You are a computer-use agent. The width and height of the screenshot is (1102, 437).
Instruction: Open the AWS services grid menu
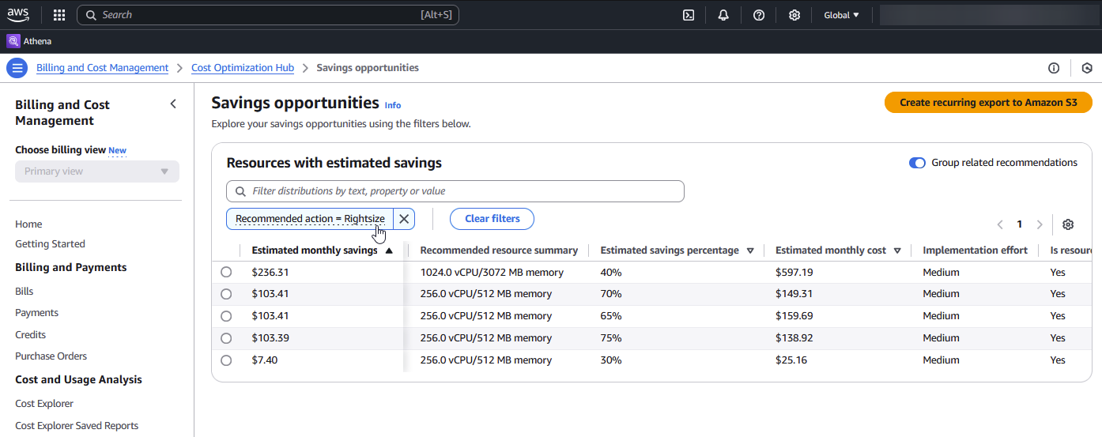pos(59,15)
